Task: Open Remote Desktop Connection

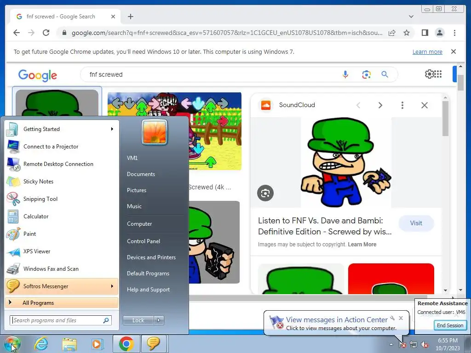Action: coord(62,164)
